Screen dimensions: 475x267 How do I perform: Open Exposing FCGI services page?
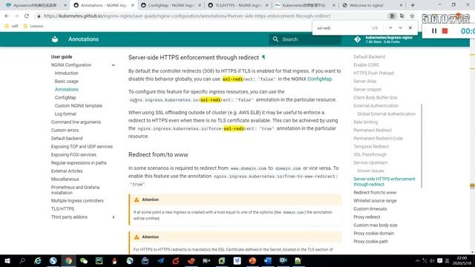tap(73, 155)
